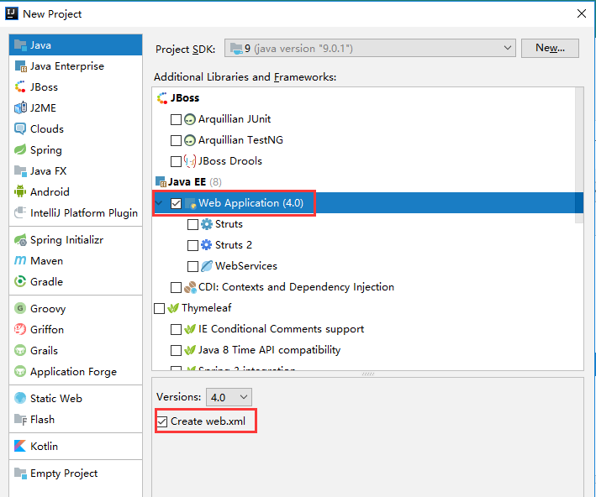Close the New Project dialog
The height and width of the screenshot is (497, 596).
(582, 13)
